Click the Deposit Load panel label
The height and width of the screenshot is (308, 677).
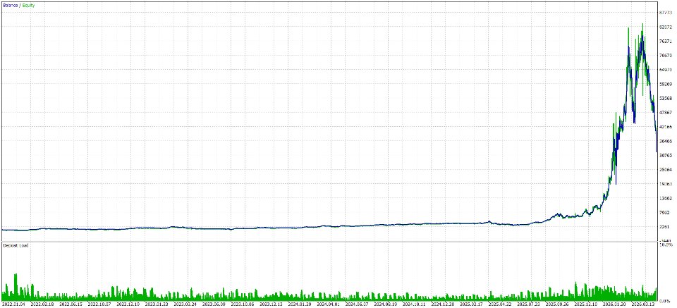(x=16, y=245)
